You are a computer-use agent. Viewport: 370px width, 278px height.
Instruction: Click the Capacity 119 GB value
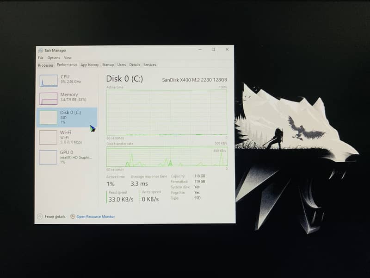[200, 176]
